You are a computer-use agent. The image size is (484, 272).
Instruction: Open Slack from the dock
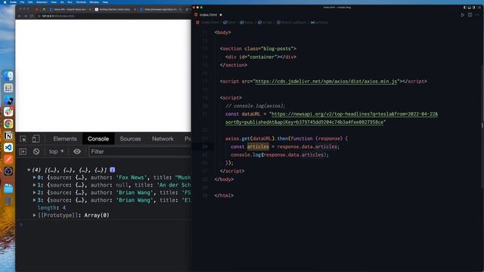(x=8, y=112)
